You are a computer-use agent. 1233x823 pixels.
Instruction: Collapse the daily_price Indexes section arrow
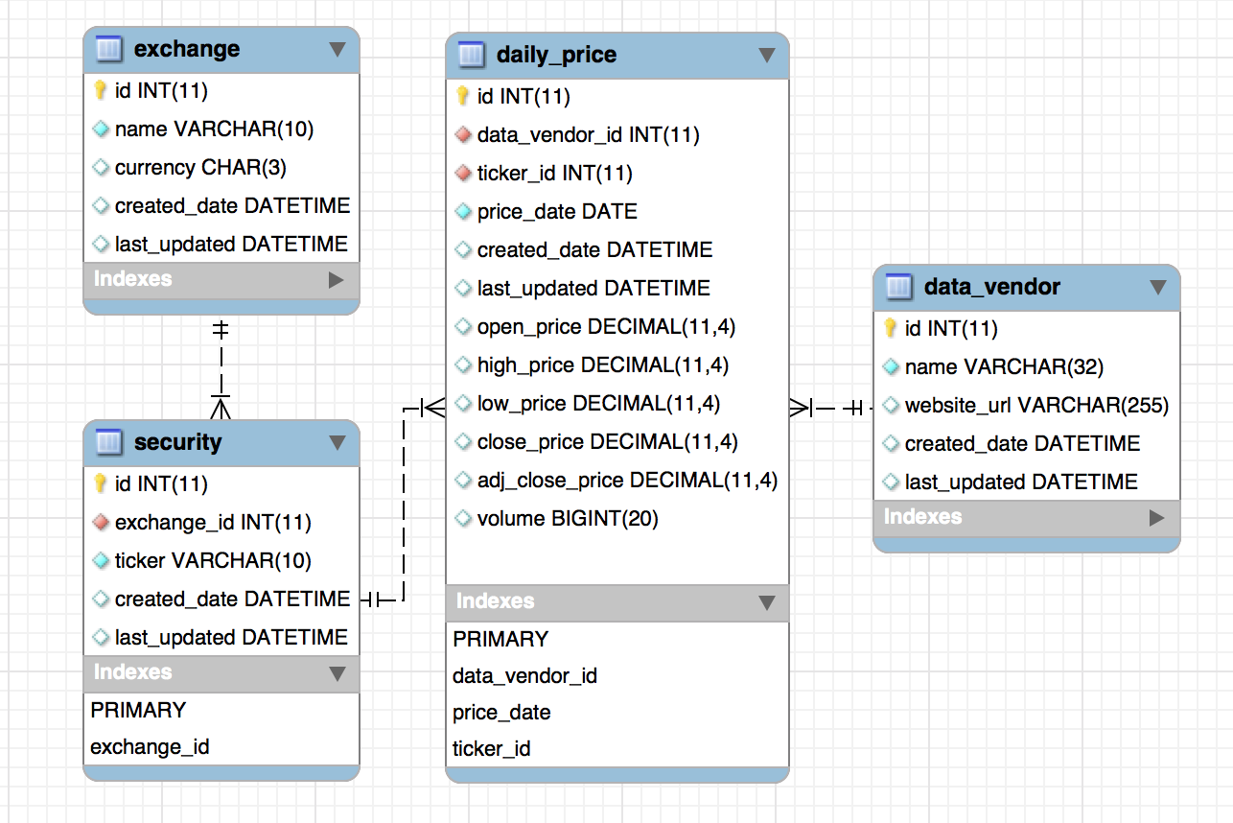[x=766, y=602]
